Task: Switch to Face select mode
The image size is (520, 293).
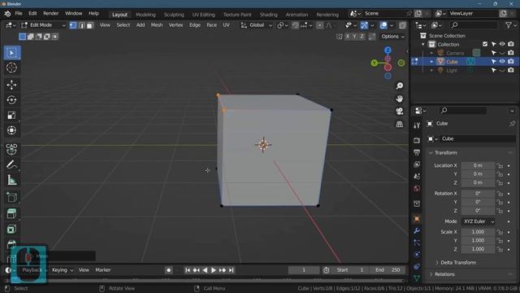Action: point(90,25)
